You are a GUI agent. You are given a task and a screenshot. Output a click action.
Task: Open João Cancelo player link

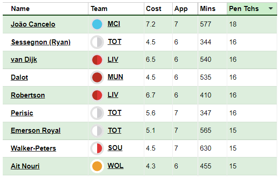[x=33, y=24]
